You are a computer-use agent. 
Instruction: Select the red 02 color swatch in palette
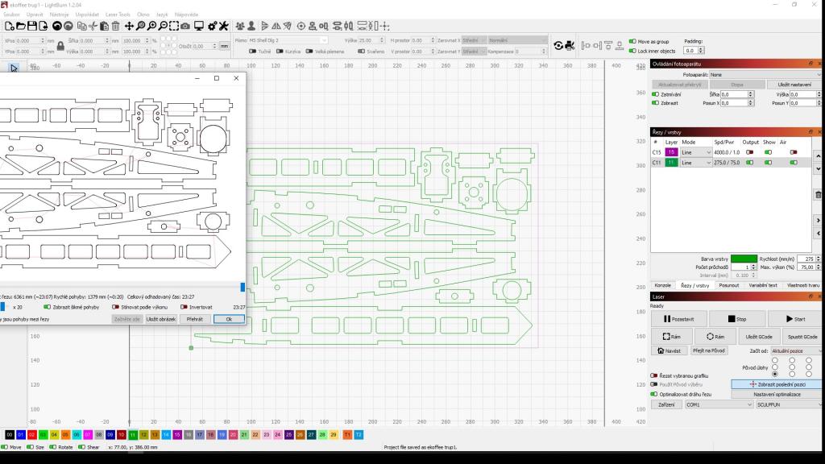point(31,435)
